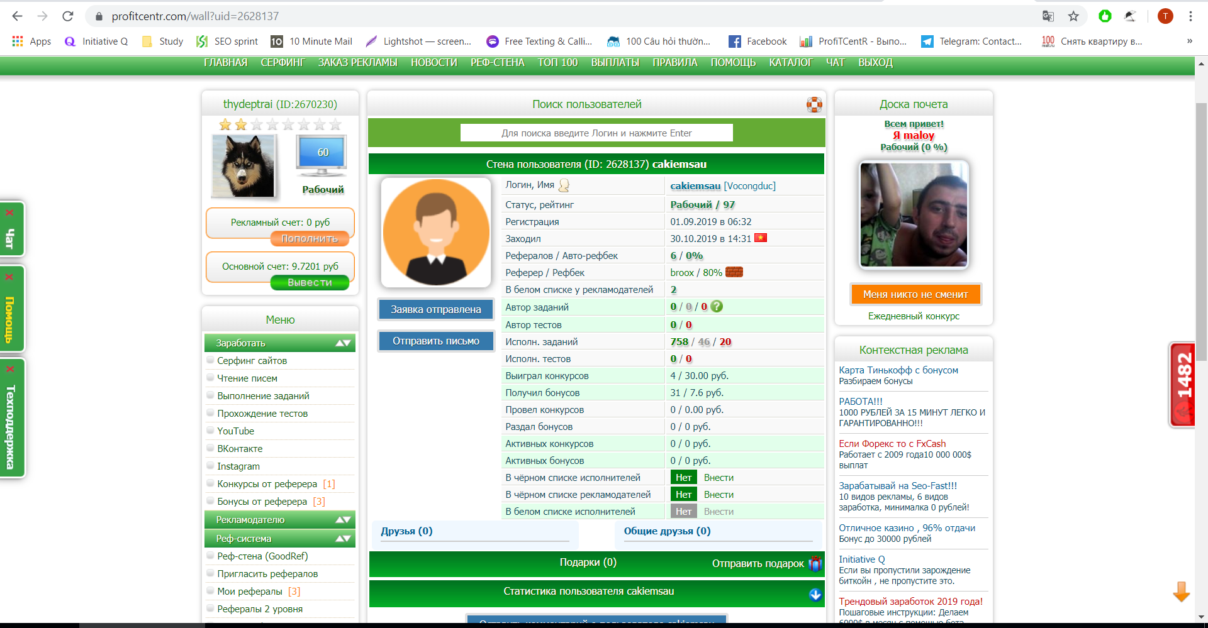Close the Помощь side tab with its X
This screenshot has width=1208, height=628.
[9, 277]
